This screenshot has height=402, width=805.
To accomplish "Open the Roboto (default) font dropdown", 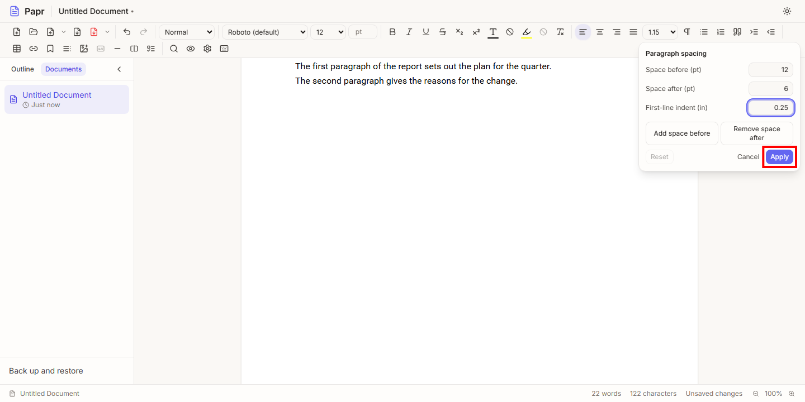I will (x=265, y=32).
